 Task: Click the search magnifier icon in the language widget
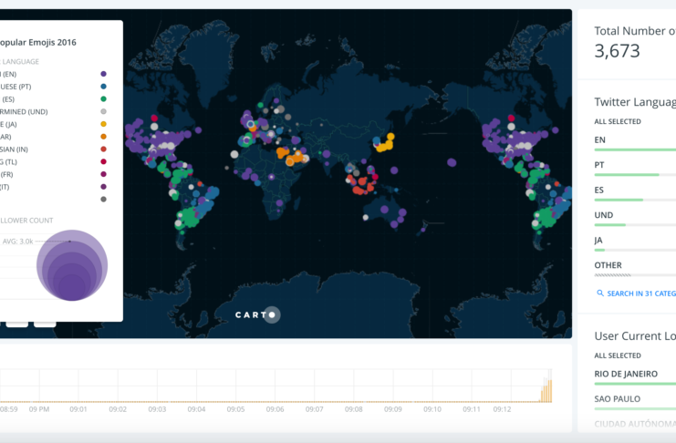coord(599,294)
